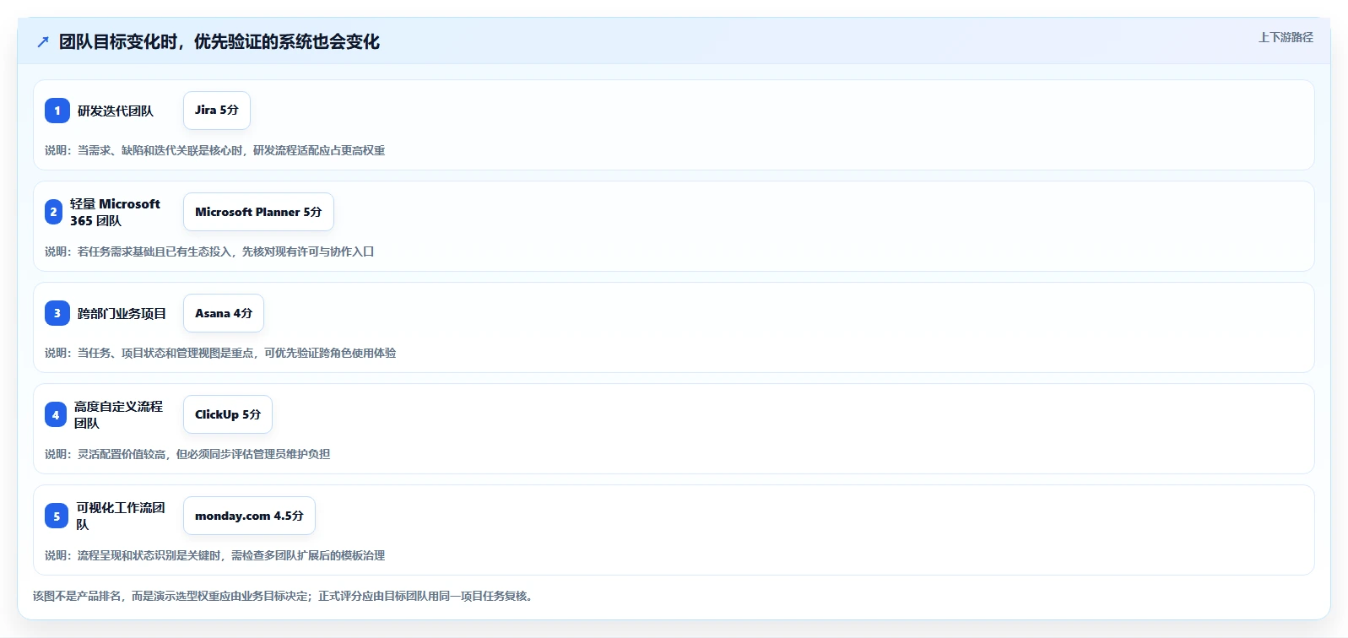Screen dimensions: 1348x638
Task: Click the note starting 说明：当需求、缺陷和迭代关联
Action: coord(215,150)
